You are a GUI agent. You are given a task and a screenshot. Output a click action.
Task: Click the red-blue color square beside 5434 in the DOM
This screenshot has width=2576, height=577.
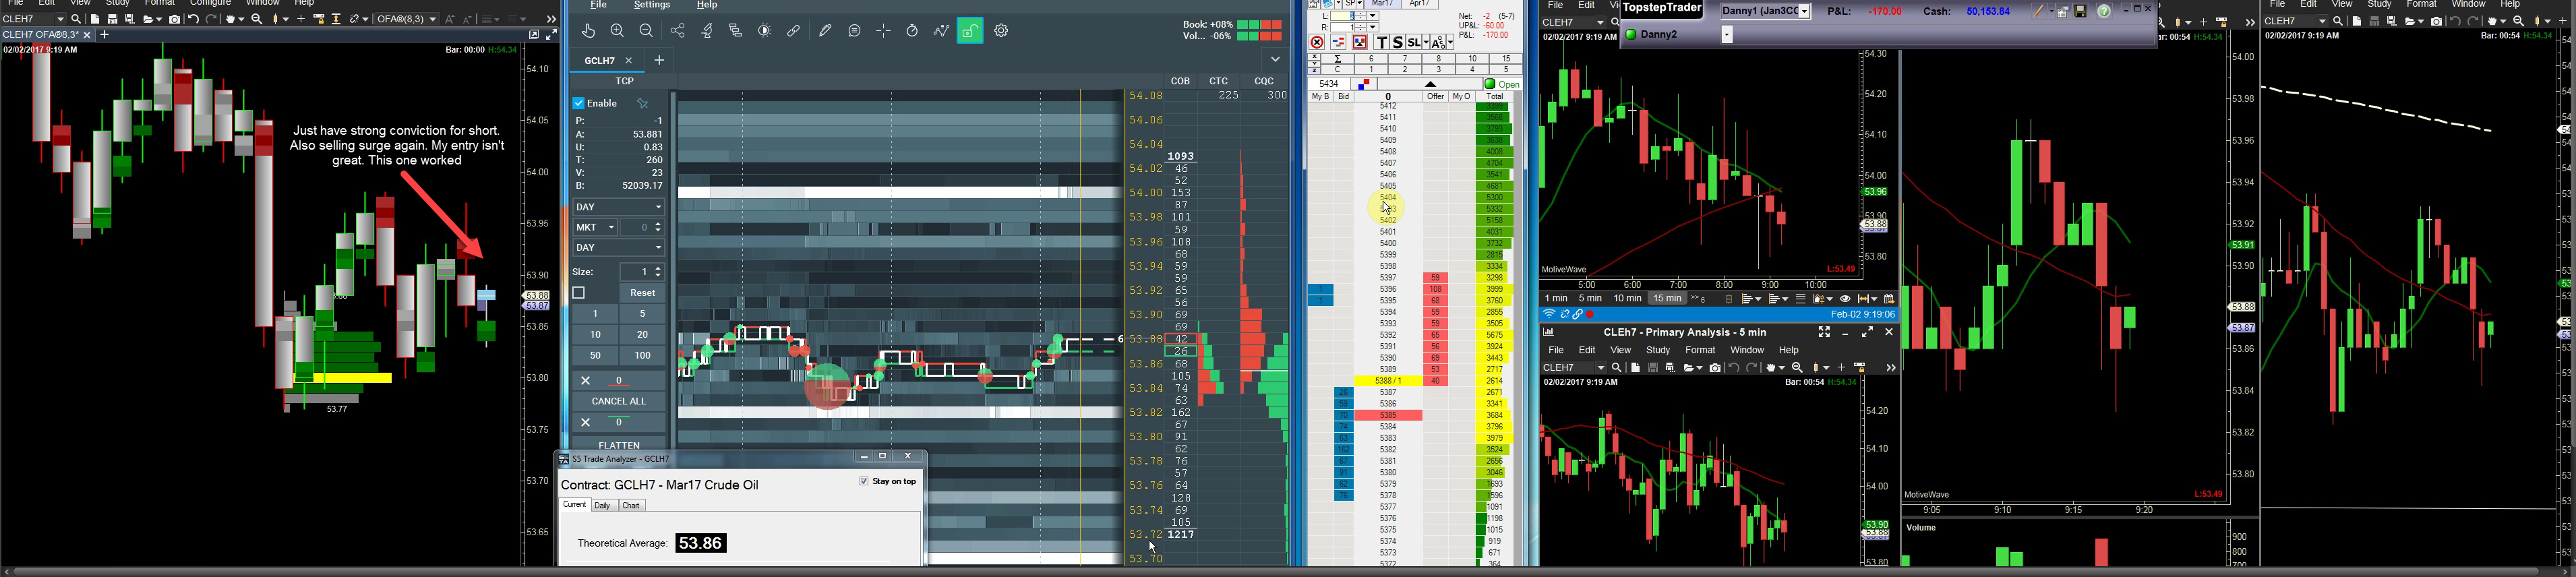1364,84
